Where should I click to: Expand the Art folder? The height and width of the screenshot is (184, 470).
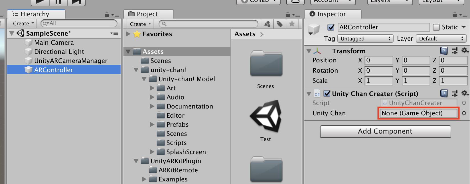point(152,88)
